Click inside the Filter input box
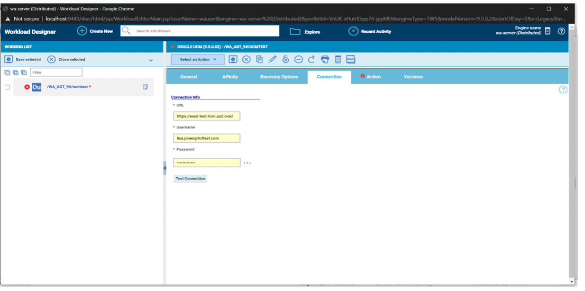This screenshot has height=291, width=585. 56,72
